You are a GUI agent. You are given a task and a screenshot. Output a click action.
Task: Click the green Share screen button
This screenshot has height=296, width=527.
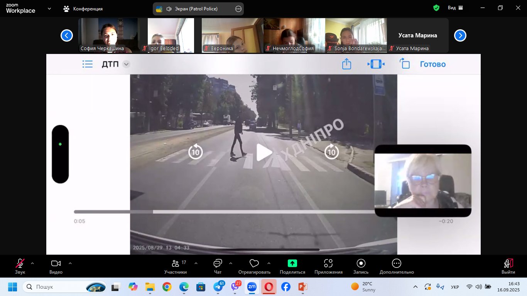point(292,266)
